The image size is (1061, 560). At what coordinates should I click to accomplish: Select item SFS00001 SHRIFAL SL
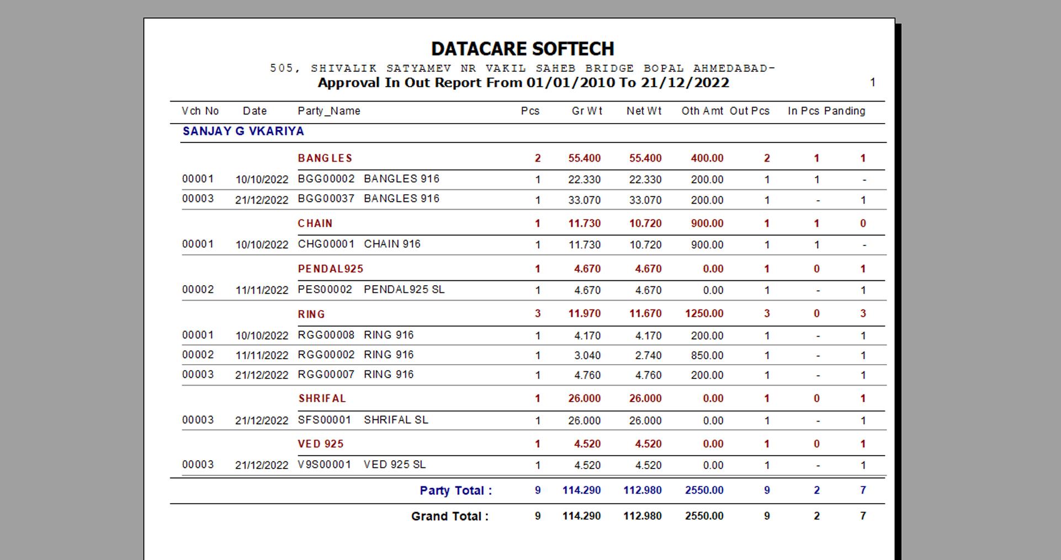tap(363, 420)
